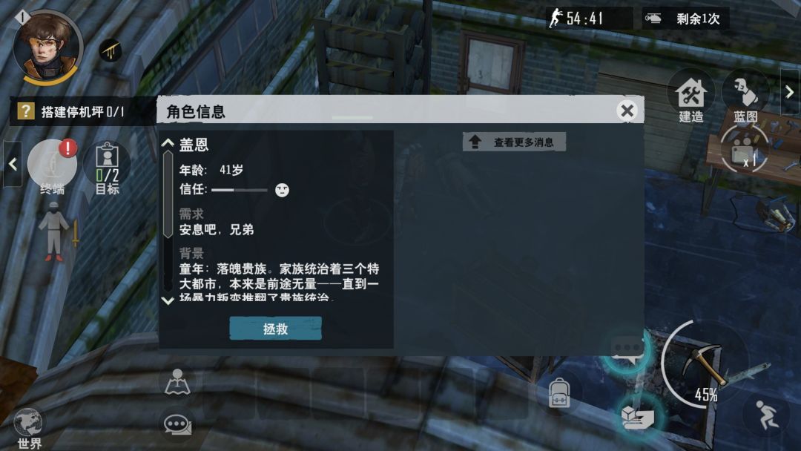The image size is (801, 451).
Task: Open the backpack inventory icon
Action: (559, 393)
